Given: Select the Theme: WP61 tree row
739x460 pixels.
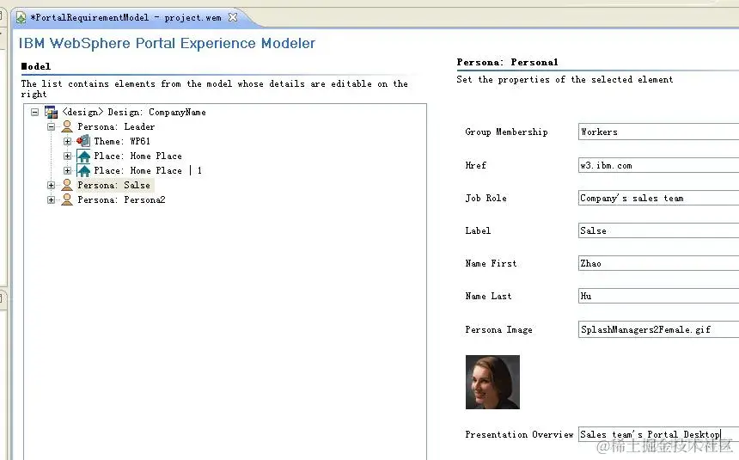Looking at the screenshot, I should tap(122, 142).
